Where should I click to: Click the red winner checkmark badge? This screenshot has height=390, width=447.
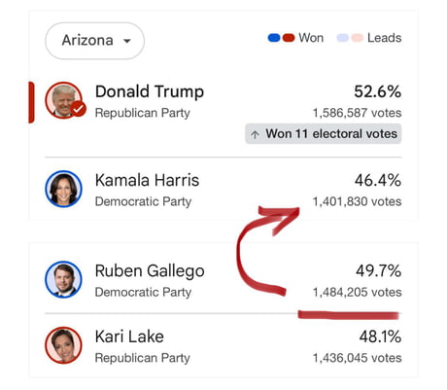pyautogui.click(x=79, y=109)
